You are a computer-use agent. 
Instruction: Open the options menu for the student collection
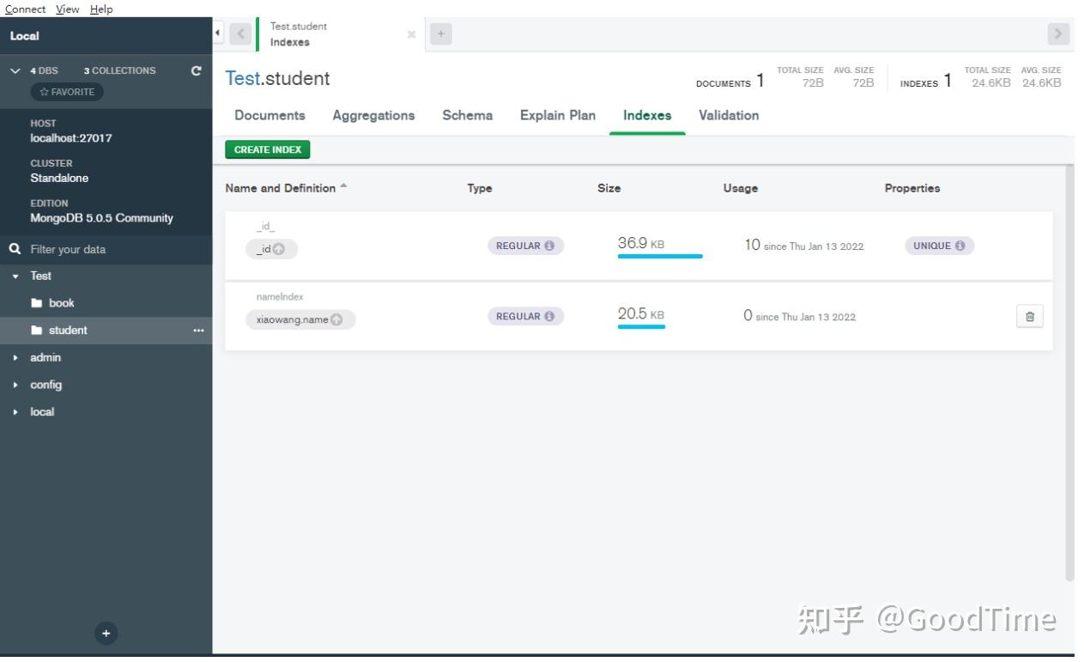tap(199, 330)
